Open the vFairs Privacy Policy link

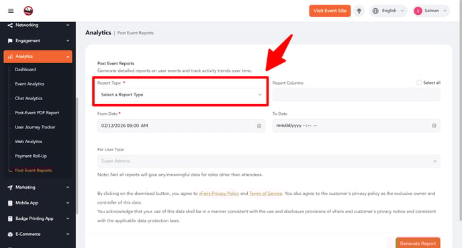(219, 194)
